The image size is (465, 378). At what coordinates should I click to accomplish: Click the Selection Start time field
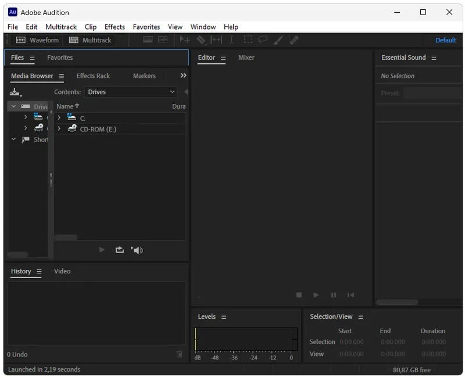(352, 342)
